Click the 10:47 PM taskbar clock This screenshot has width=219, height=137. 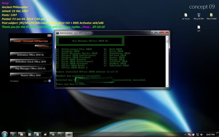click(x=210, y=135)
